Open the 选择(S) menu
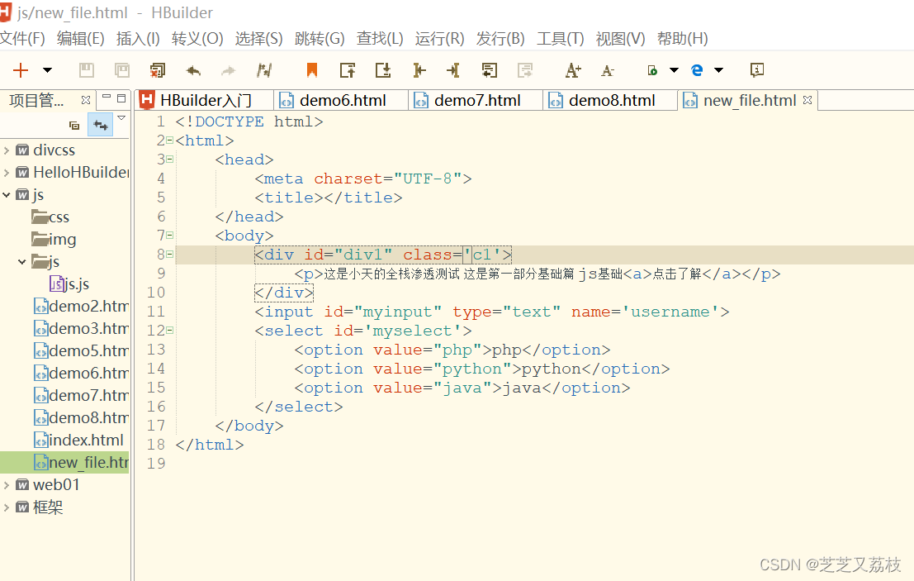This screenshot has width=914, height=581. click(258, 39)
